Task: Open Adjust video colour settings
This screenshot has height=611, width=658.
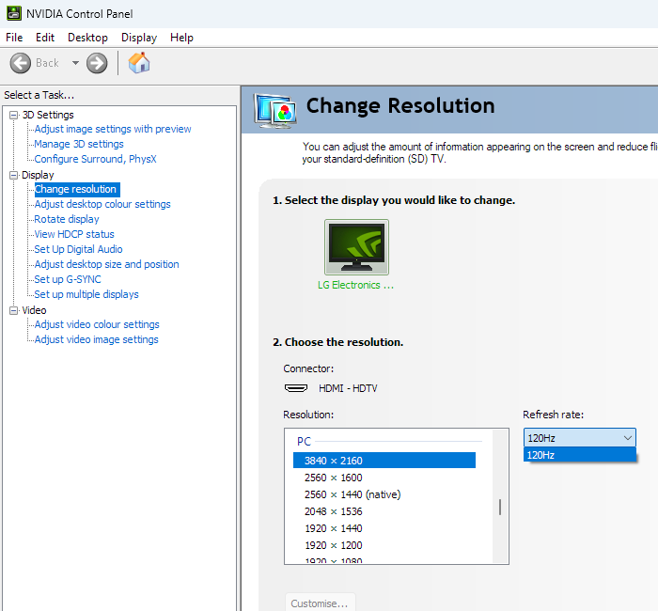Action: coord(97,324)
